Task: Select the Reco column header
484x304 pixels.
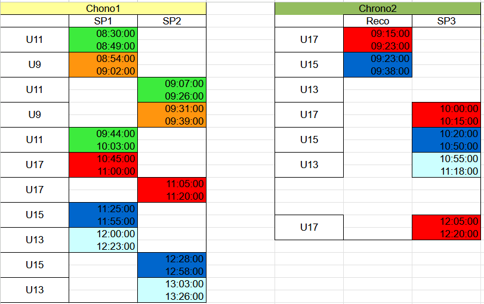Action: (377, 21)
